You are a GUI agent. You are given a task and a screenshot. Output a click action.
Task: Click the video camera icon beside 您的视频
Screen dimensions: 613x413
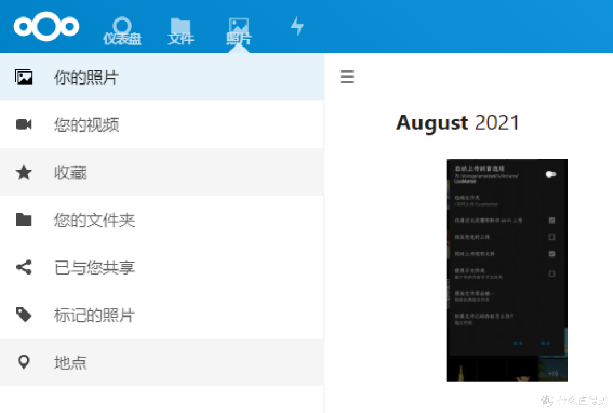pyautogui.click(x=24, y=124)
